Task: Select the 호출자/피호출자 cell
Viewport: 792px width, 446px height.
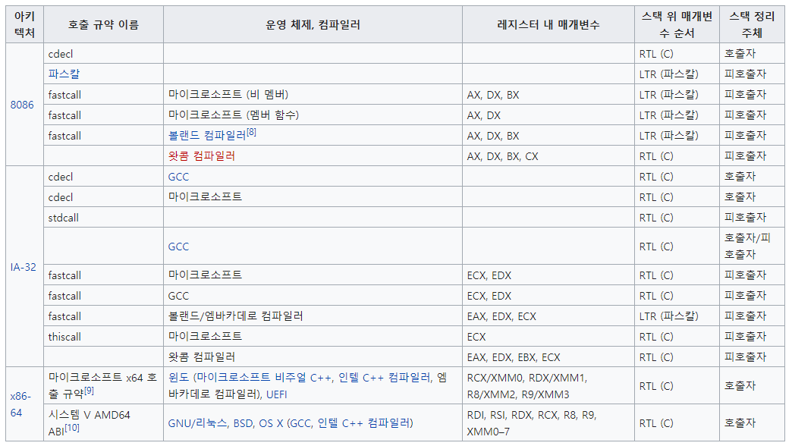Action: (x=752, y=246)
